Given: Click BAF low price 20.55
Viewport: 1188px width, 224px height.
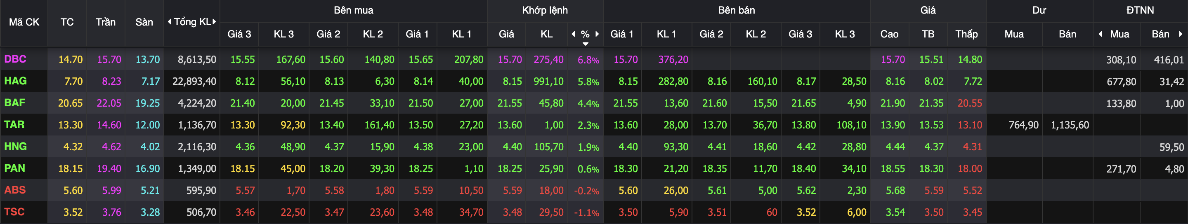Looking at the screenshot, I should click(969, 103).
